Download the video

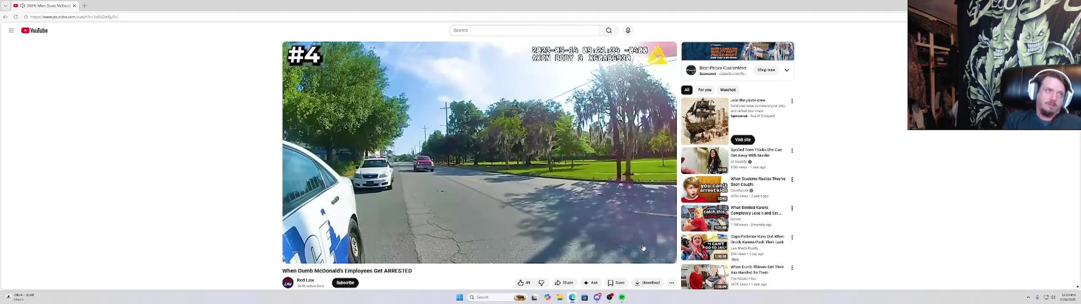647,283
